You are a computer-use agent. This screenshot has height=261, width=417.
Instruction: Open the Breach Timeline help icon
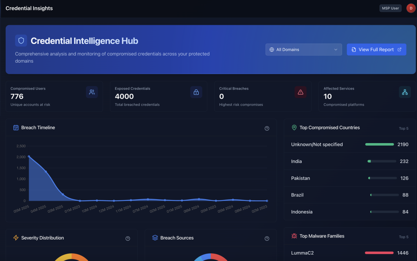click(267, 128)
